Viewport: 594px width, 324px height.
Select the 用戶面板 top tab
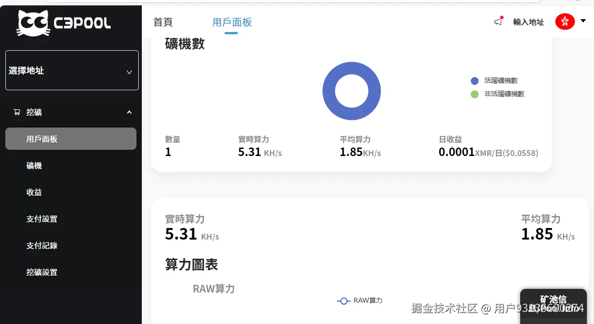pos(232,22)
